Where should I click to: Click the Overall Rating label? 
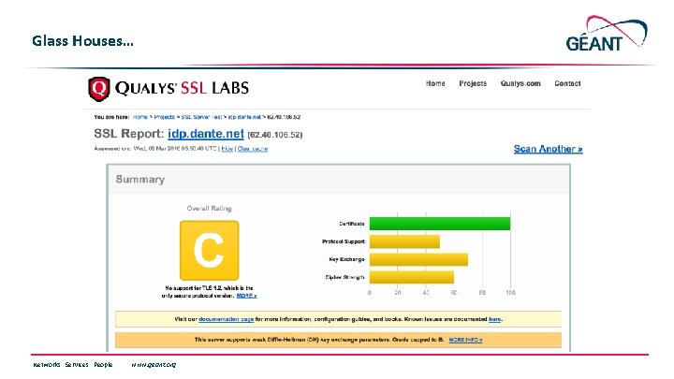click(209, 209)
